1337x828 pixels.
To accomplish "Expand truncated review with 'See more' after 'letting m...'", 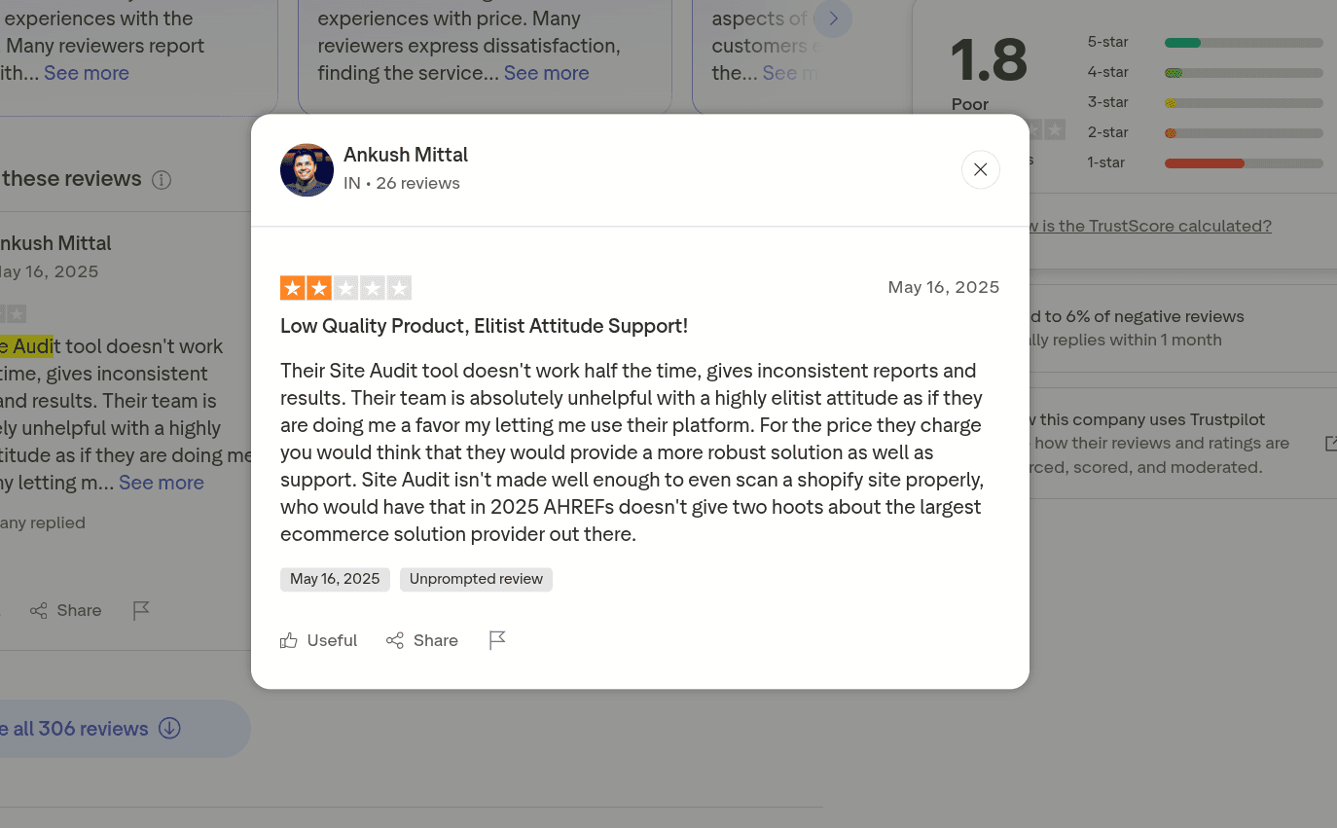I will click(x=162, y=483).
